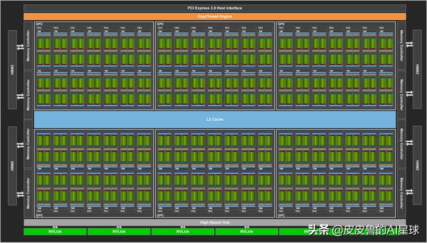The height and width of the screenshot is (243, 427).
Task: Click the GPC label of top-left cluster
Action: [x=39, y=24]
